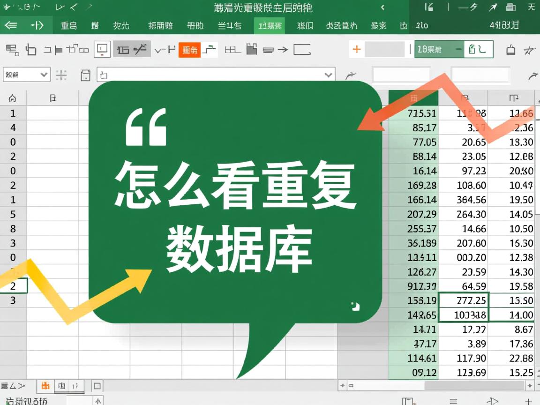Click the cell containing value 777.25

coord(463,300)
